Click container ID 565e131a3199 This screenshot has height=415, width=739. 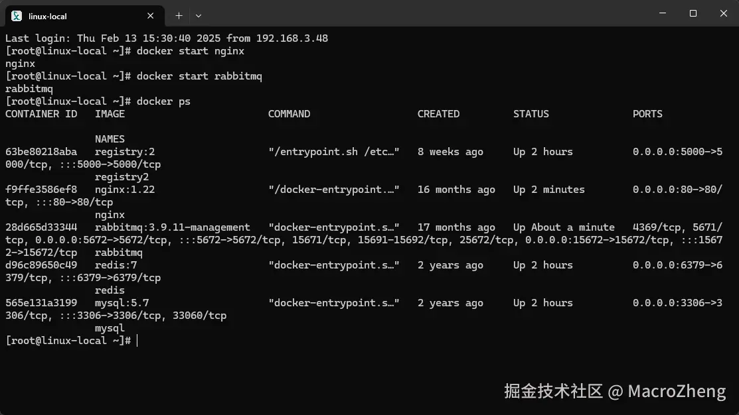41,303
